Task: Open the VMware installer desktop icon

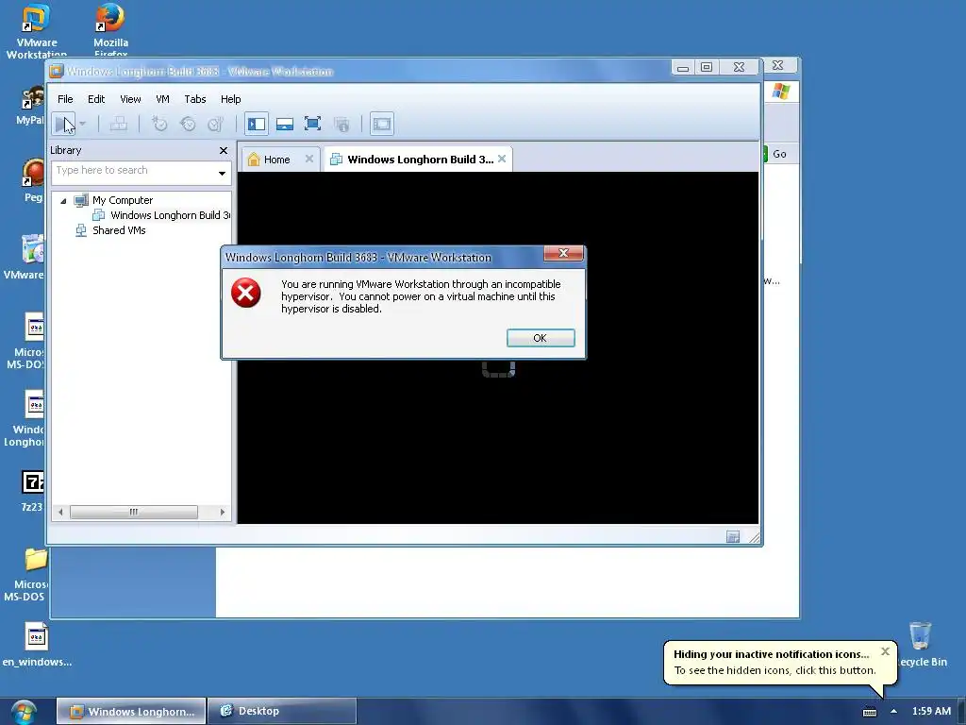Action: [x=25, y=257]
